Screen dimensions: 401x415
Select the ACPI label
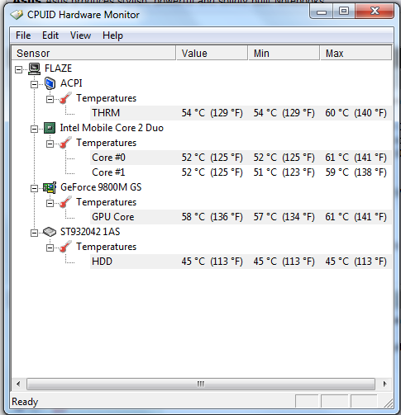[x=71, y=83]
